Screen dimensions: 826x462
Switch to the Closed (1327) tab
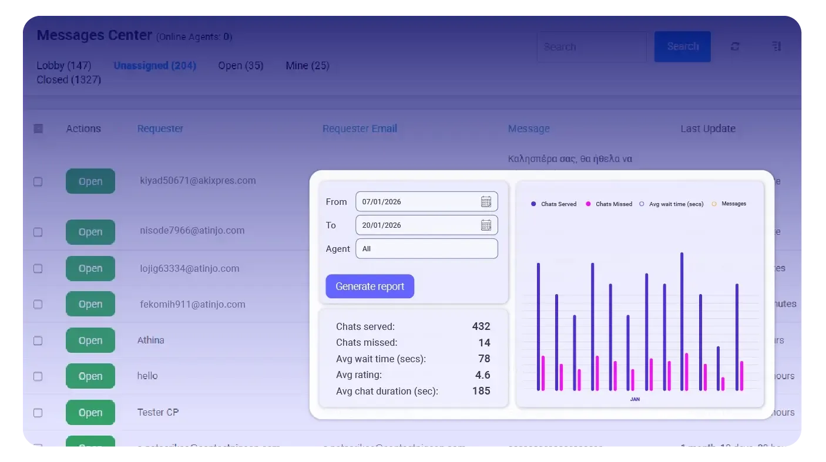click(x=69, y=79)
